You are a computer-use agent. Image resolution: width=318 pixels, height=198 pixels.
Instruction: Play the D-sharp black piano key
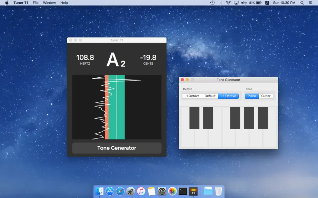tap(208, 118)
